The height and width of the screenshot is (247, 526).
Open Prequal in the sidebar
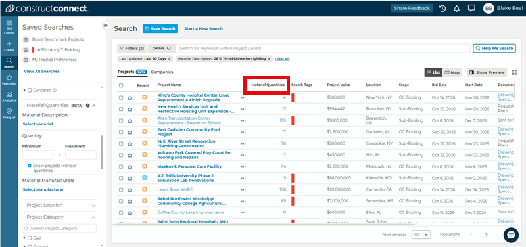pos(9,113)
